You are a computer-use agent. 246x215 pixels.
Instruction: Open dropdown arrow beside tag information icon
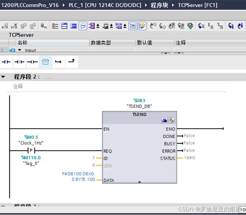coord(111,26)
